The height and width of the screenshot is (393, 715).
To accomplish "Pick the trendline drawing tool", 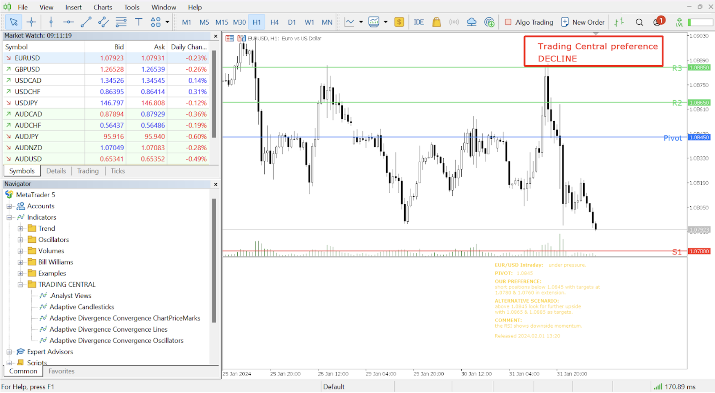I will [x=86, y=22].
